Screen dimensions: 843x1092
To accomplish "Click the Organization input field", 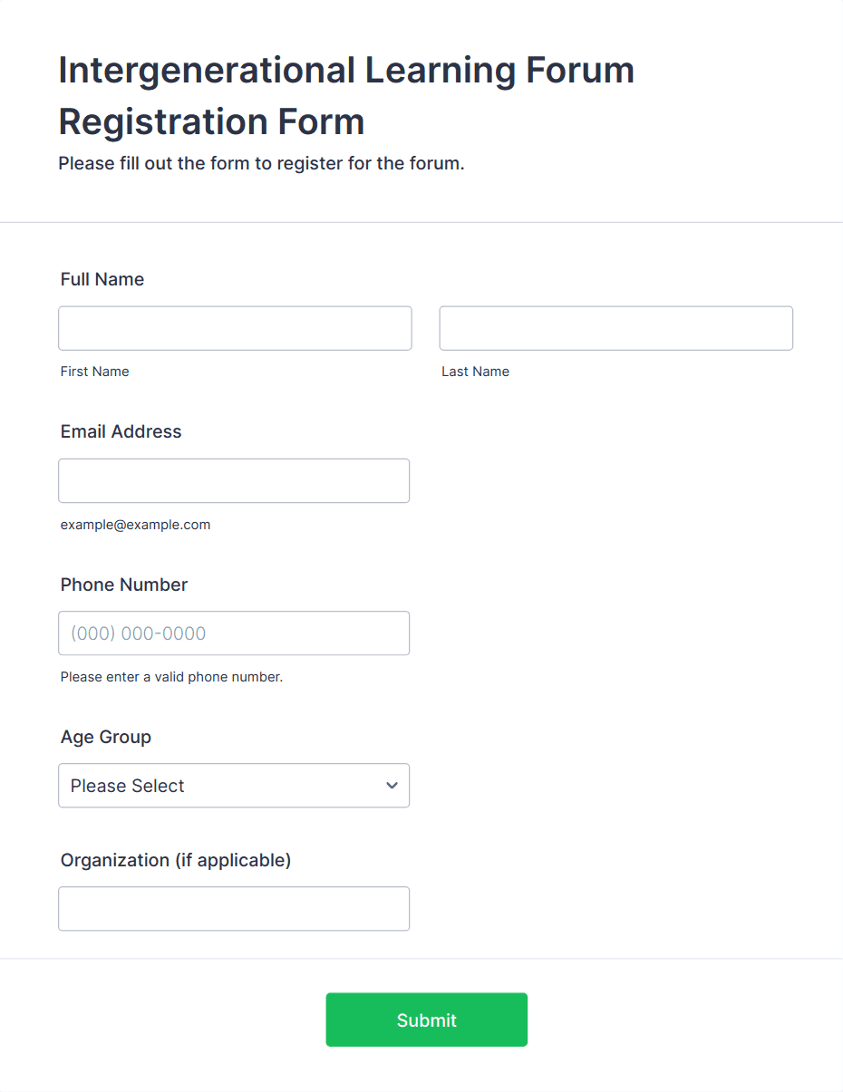I will click(234, 909).
